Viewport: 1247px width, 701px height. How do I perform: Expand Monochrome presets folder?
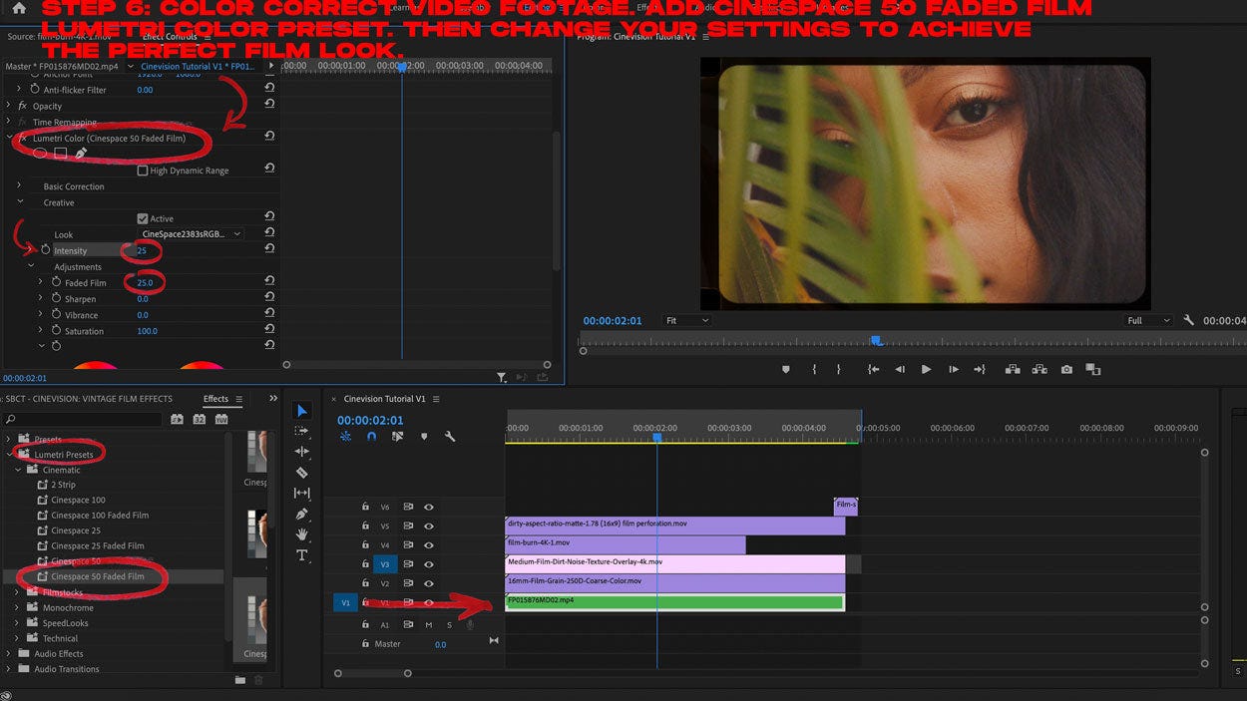18,607
